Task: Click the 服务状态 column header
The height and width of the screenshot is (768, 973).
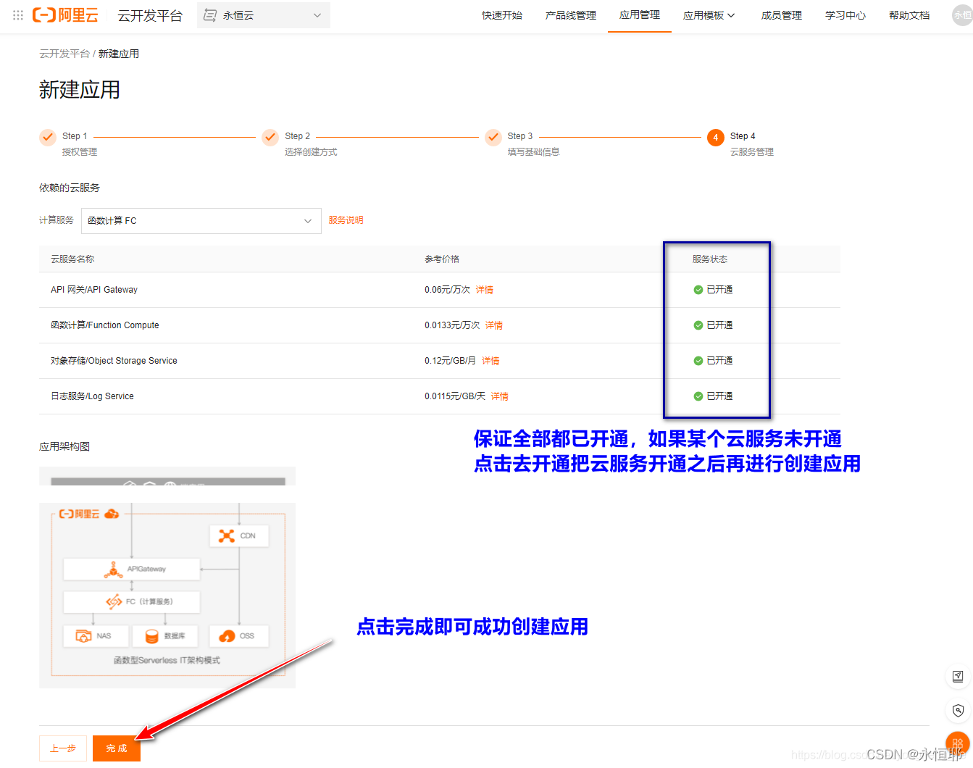Action: [x=710, y=259]
